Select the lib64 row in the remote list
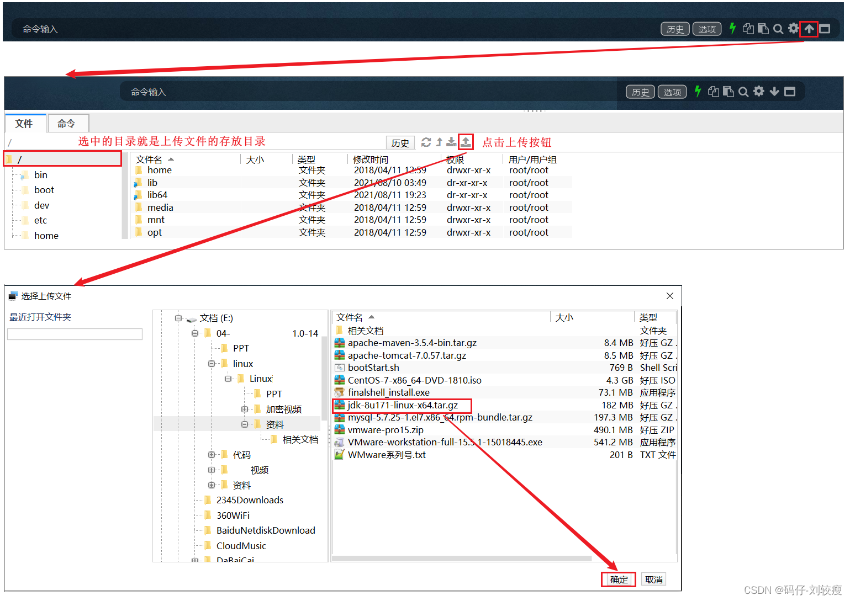The height and width of the screenshot is (601, 850). [x=352, y=195]
